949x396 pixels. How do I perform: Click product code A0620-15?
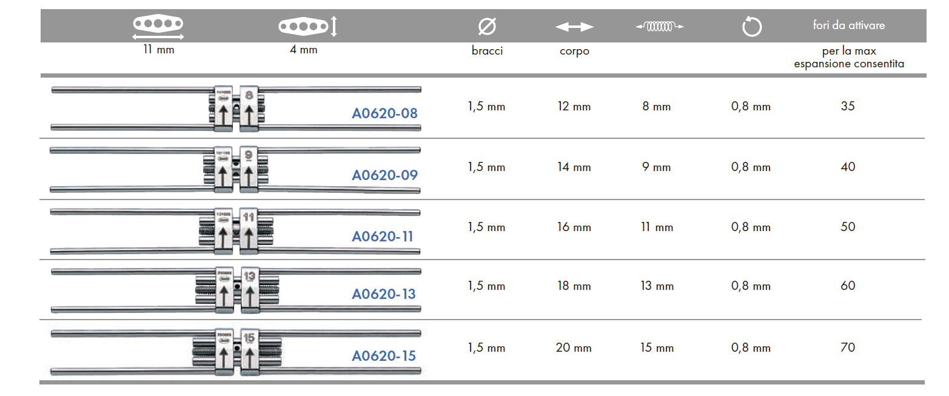click(x=384, y=355)
